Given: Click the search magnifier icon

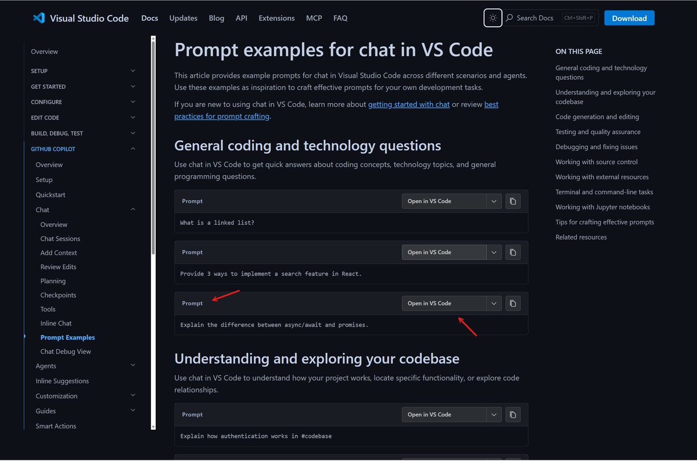Looking at the screenshot, I should 509,18.
